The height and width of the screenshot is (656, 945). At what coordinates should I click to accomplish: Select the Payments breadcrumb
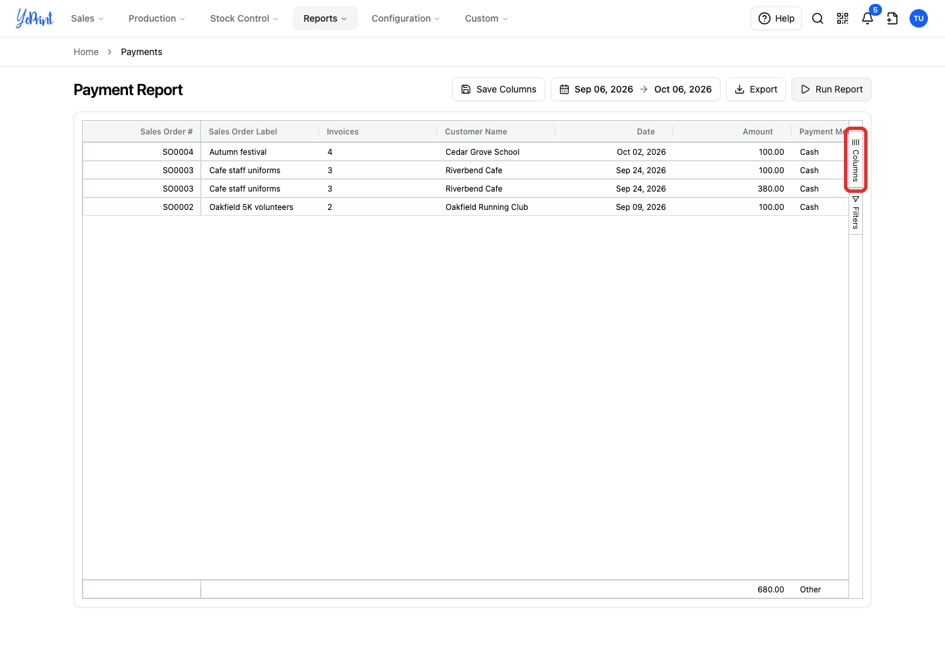[x=142, y=52]
